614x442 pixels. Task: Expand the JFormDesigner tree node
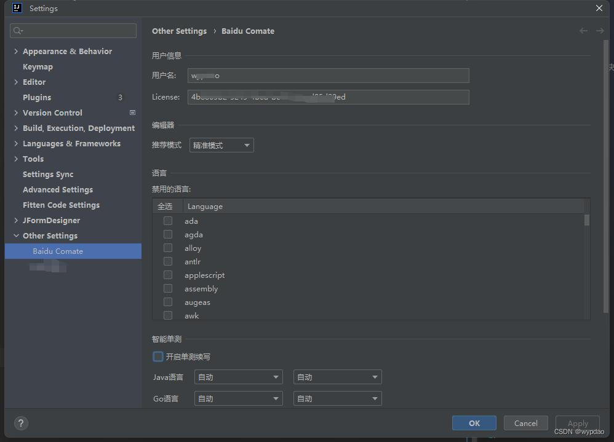point(16,220)
